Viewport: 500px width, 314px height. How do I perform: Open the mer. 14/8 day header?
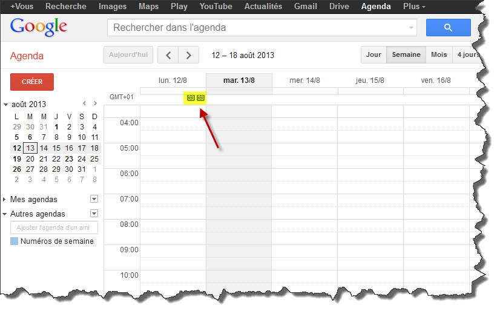[304, 80]
